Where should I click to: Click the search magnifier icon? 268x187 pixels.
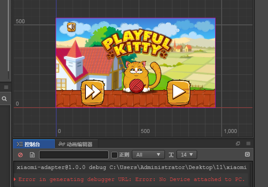click(4, 99)
